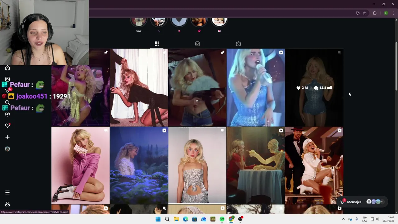The width and height of the screenshot is (398, 224).
Task: Open Explore compass icon in sidebar
Action: pyautogui.click(x=7, y=114)
